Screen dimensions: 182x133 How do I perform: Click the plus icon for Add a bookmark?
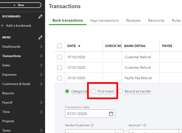coord(3,26)
